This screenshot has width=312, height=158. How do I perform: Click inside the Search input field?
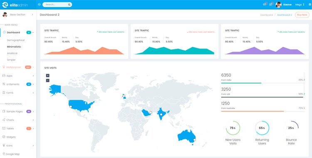click(57, 5)
